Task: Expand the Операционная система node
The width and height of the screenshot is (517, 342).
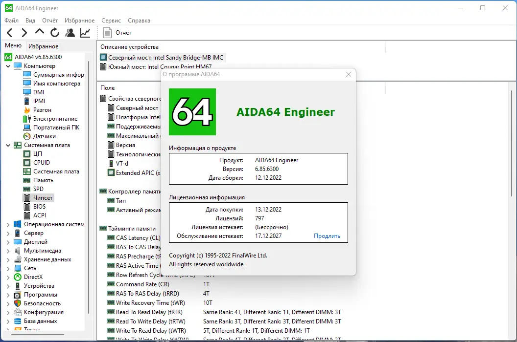Action: (8, 224)
